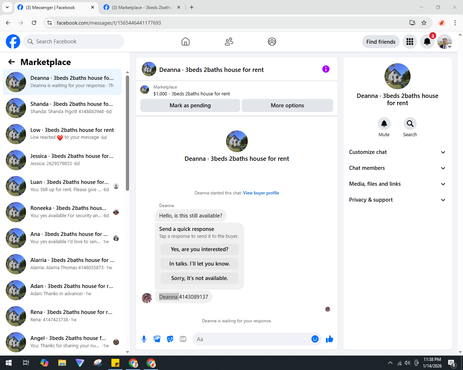Open the Angel conversation in chat list
This screenshot has width=463, height=370.
63,342
